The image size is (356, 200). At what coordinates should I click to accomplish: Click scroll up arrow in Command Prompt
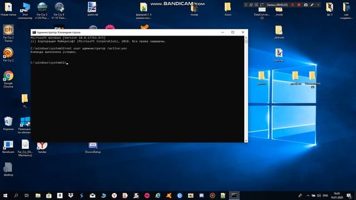[x=246, y=38]
